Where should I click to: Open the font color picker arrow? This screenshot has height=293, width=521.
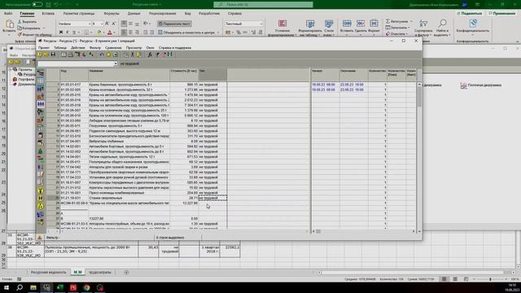pos(114,33)
